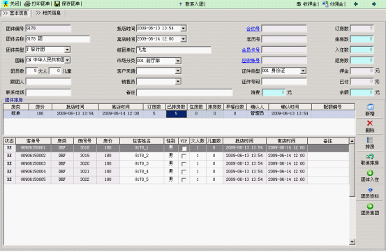Toggle VIP checkbox for guest G178_5
This screenshot has width=386, height=252.
pos(184,180)
